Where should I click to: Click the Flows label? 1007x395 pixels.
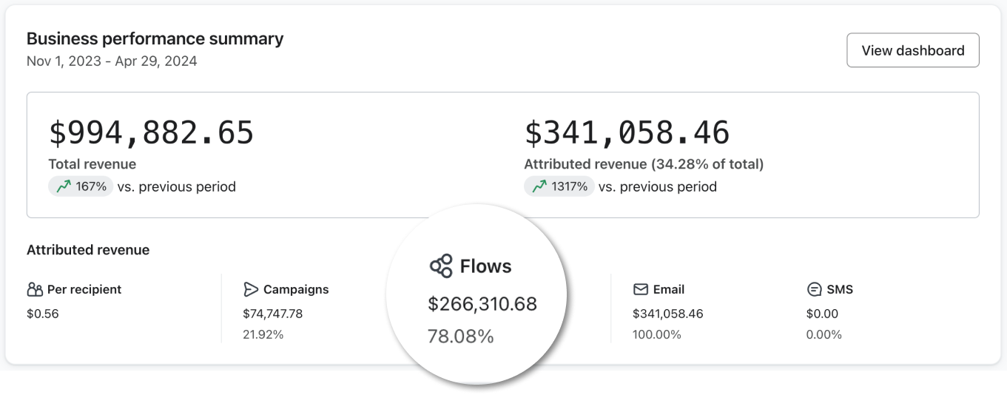click(x=485, y=266)
